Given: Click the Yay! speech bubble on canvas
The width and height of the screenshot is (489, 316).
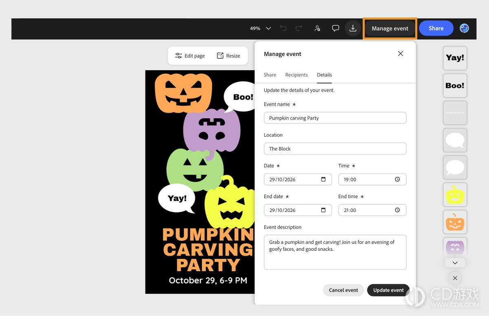Looking at the screenshot, I should (x=177, y=199).
